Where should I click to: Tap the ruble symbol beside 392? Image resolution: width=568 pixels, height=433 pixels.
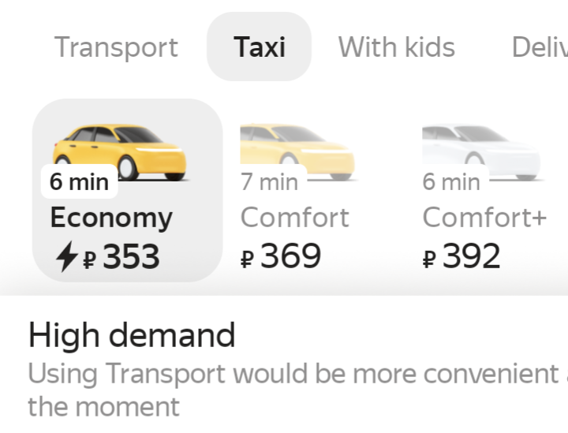click(430, 259)
